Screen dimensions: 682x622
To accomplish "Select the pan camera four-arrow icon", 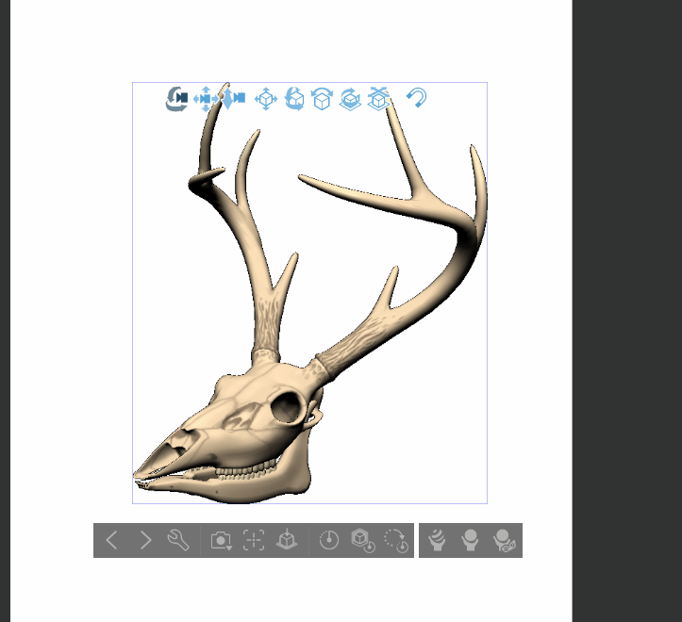I will (x=206, y=99).
